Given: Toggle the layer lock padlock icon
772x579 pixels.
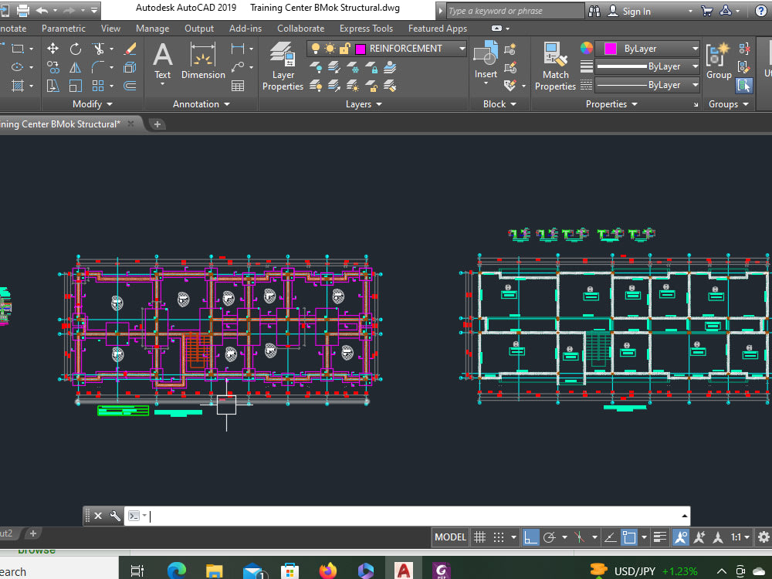Looking at the screenshot, I should [344, 48].
